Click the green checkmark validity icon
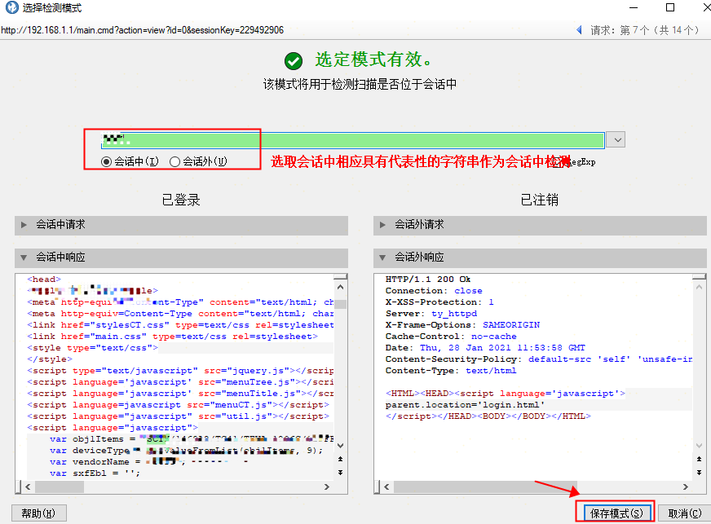This screenshot has width=711, height=524. (x=294, y=61)
